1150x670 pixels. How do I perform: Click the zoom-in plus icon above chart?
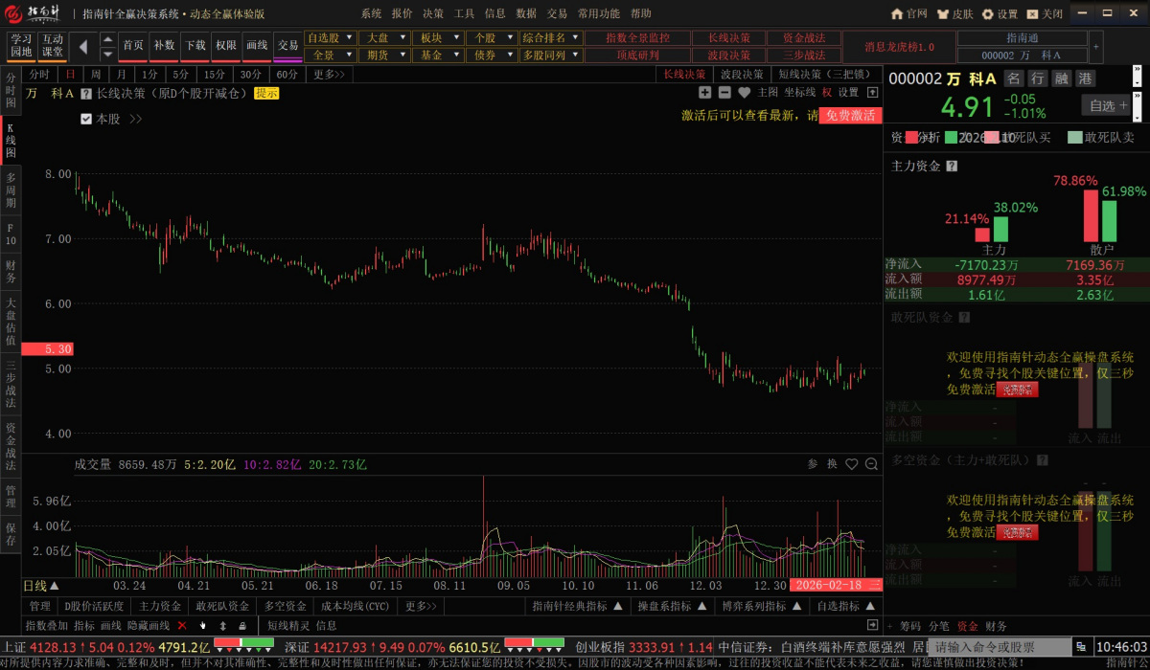click(x=705, y=93)
